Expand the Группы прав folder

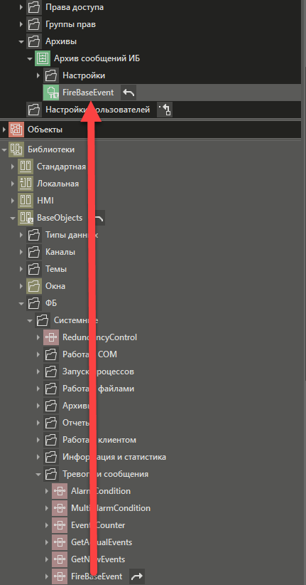tap(21, 25)
